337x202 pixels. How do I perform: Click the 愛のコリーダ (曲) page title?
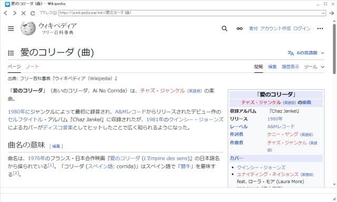57,52
